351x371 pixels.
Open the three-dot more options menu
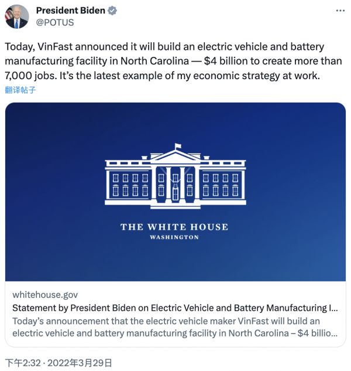[340, 11]
